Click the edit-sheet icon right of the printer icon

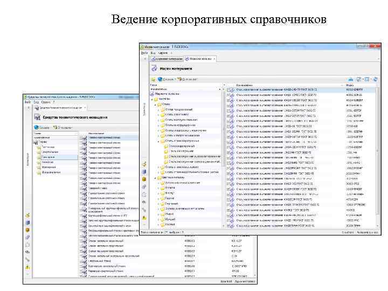point(358,79)
